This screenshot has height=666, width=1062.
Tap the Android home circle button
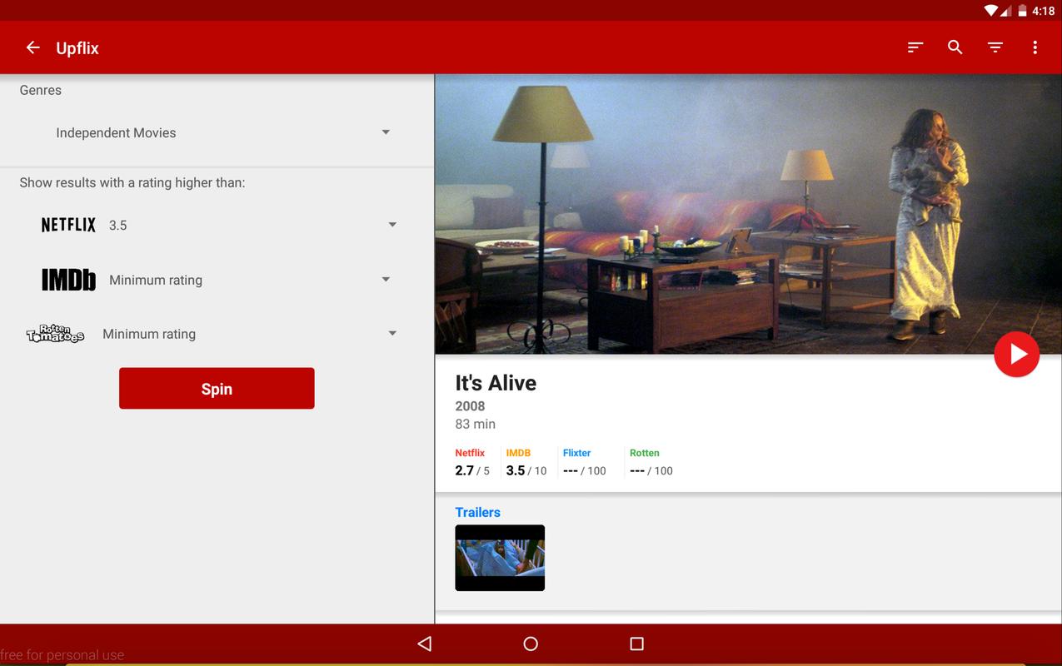point(531,644)
